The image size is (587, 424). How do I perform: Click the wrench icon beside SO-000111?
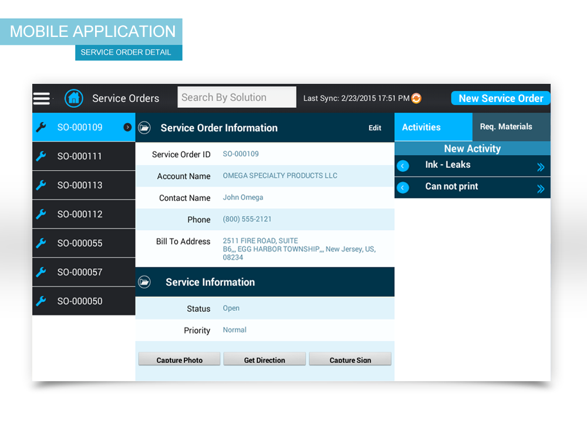tap(41, 156)
